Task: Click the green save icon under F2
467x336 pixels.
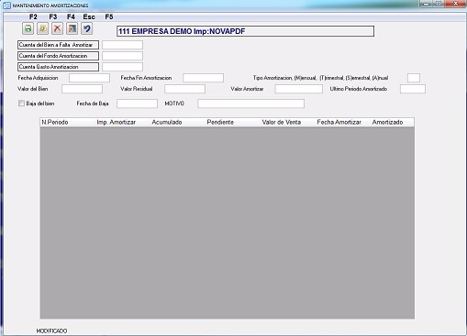Action: point(28,28)
